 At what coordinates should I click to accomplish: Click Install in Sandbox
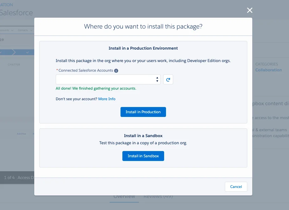click(x=143, y=156)
